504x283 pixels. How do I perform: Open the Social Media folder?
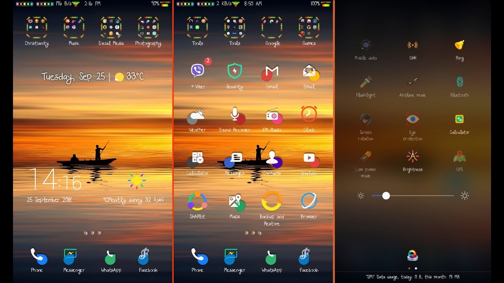[x=111, y=27]
